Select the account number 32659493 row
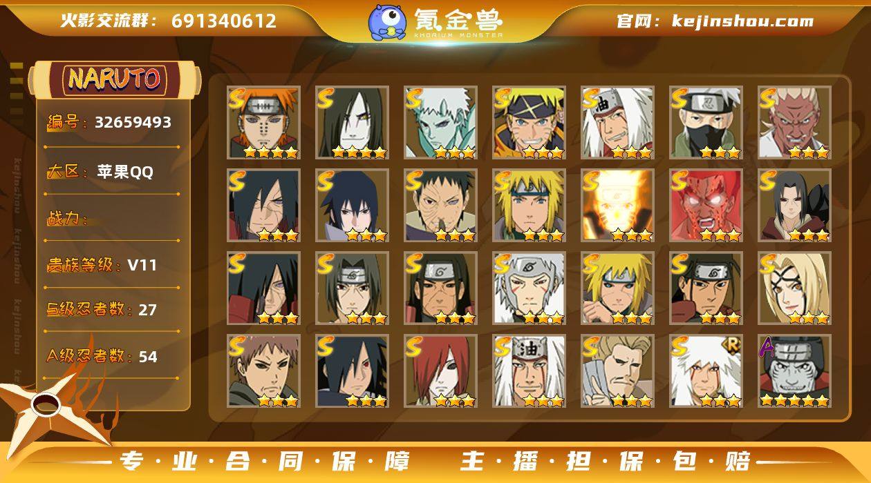871x483 pixels. point(110,123)
